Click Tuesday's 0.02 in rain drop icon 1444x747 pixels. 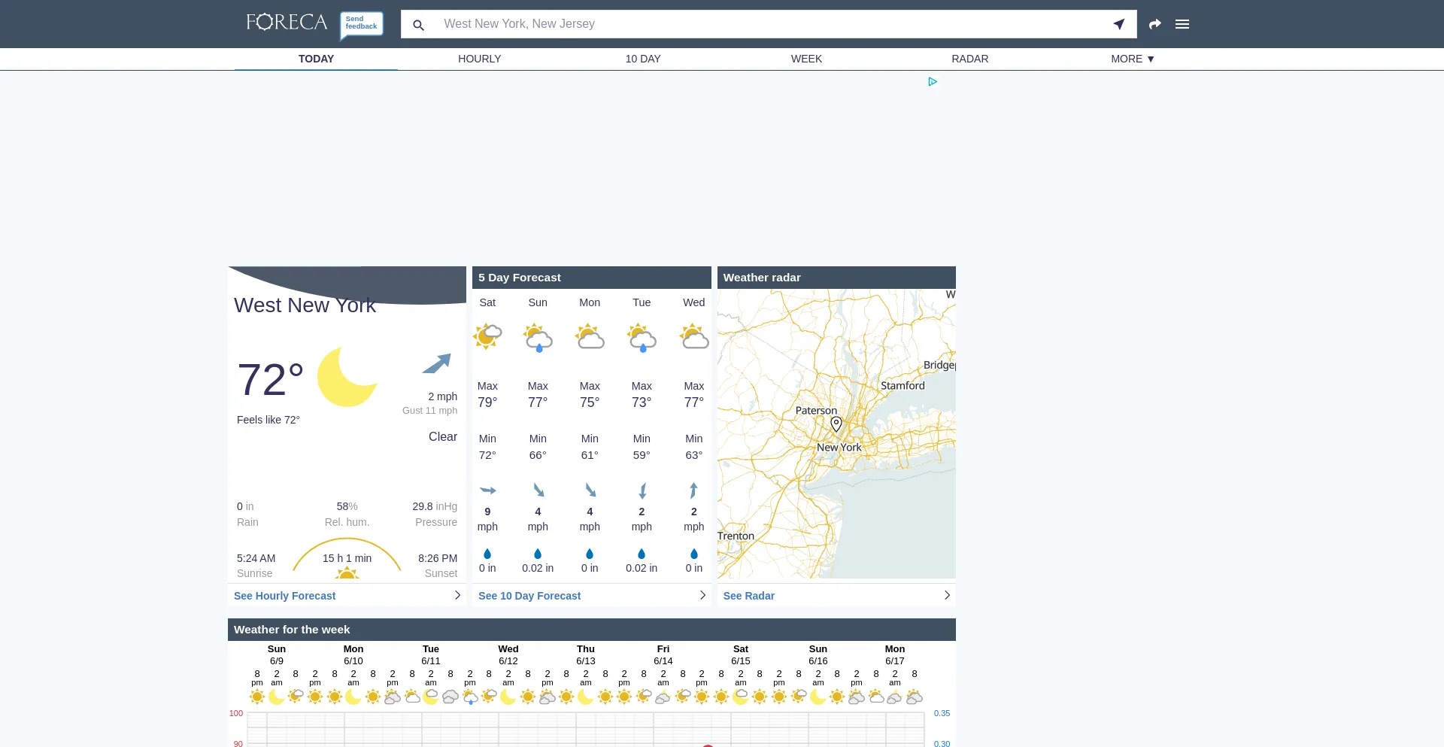click(x=642, y=554)
